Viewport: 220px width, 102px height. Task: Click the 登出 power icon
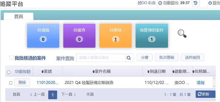click(x=210, y=3)
